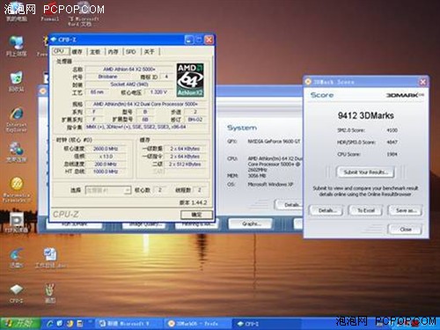Click the Submit Your Results button
The image size is (440, 330).
(x=365, y=172)
